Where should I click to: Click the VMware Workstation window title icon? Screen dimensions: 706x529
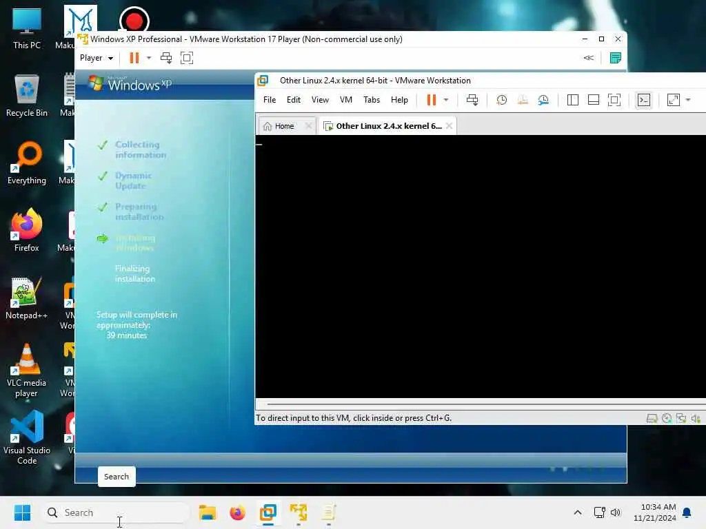coord(263,81)
